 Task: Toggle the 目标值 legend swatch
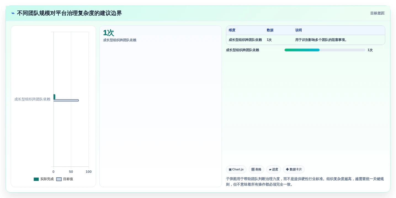(x=59, y=179)
